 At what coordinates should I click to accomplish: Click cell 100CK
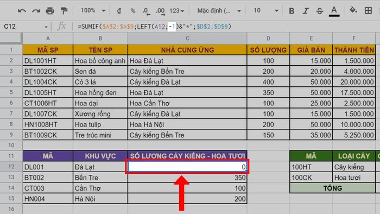311,178
